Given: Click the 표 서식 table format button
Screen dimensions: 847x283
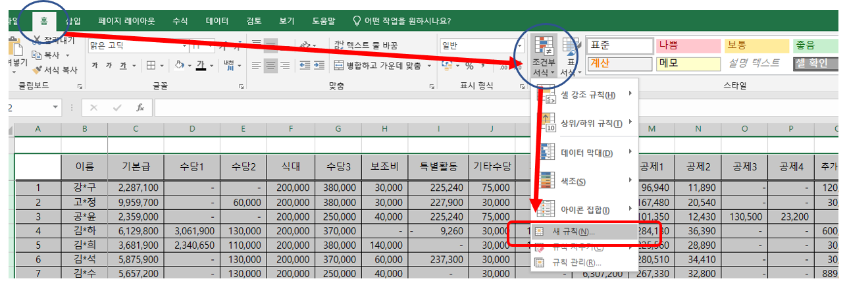Looking at the screenshot, I should (x=570, y=56).
